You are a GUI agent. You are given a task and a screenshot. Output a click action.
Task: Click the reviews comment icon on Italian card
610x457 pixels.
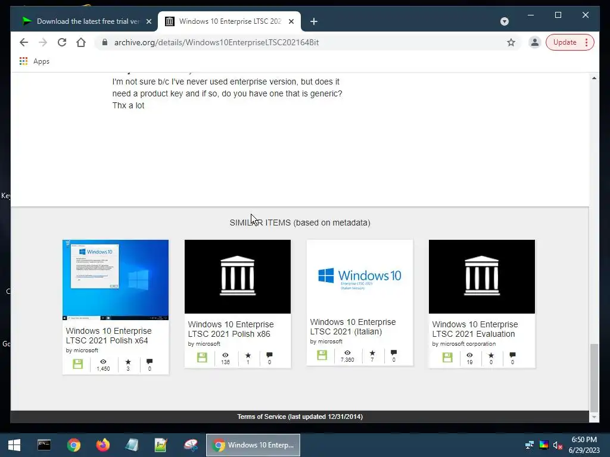pos(394,353)
